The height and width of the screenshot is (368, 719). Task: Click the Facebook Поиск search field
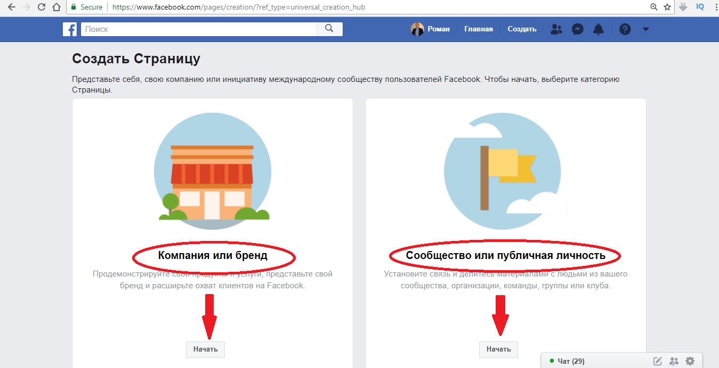tap(198, 29)
